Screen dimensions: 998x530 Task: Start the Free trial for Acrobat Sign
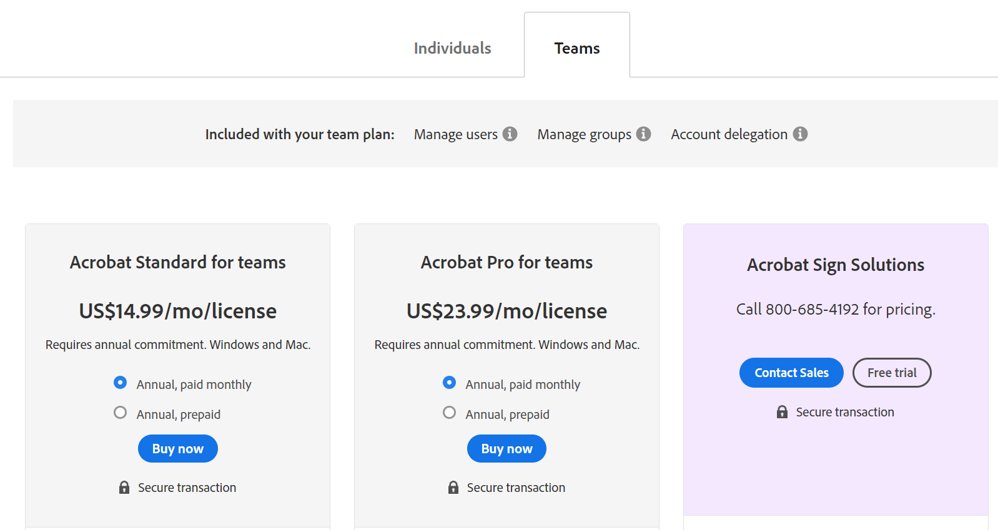pos(891,373)
